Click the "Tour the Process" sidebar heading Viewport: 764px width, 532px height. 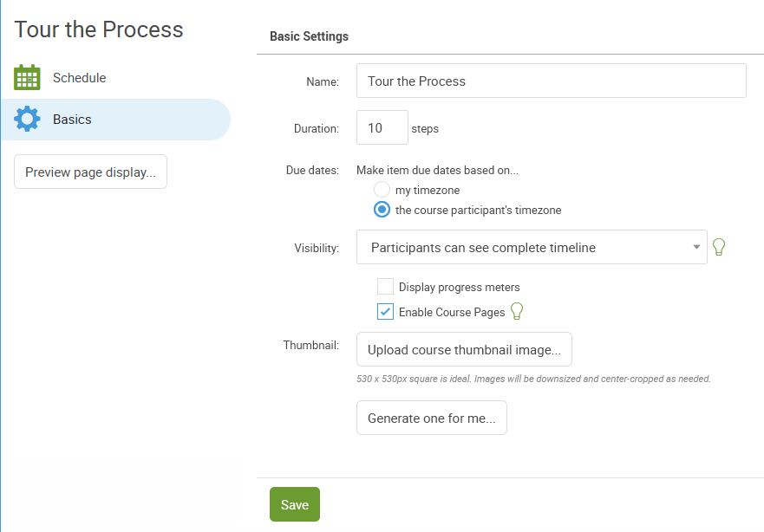99,29
